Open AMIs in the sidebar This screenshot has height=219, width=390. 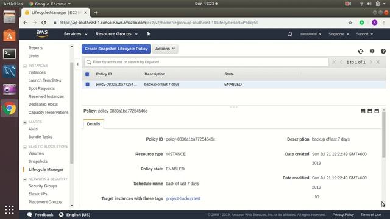[33, 129]
